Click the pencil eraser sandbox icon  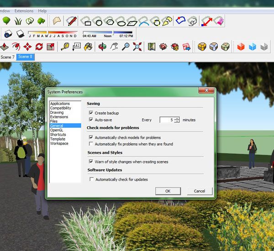click(x=71, y=21)
